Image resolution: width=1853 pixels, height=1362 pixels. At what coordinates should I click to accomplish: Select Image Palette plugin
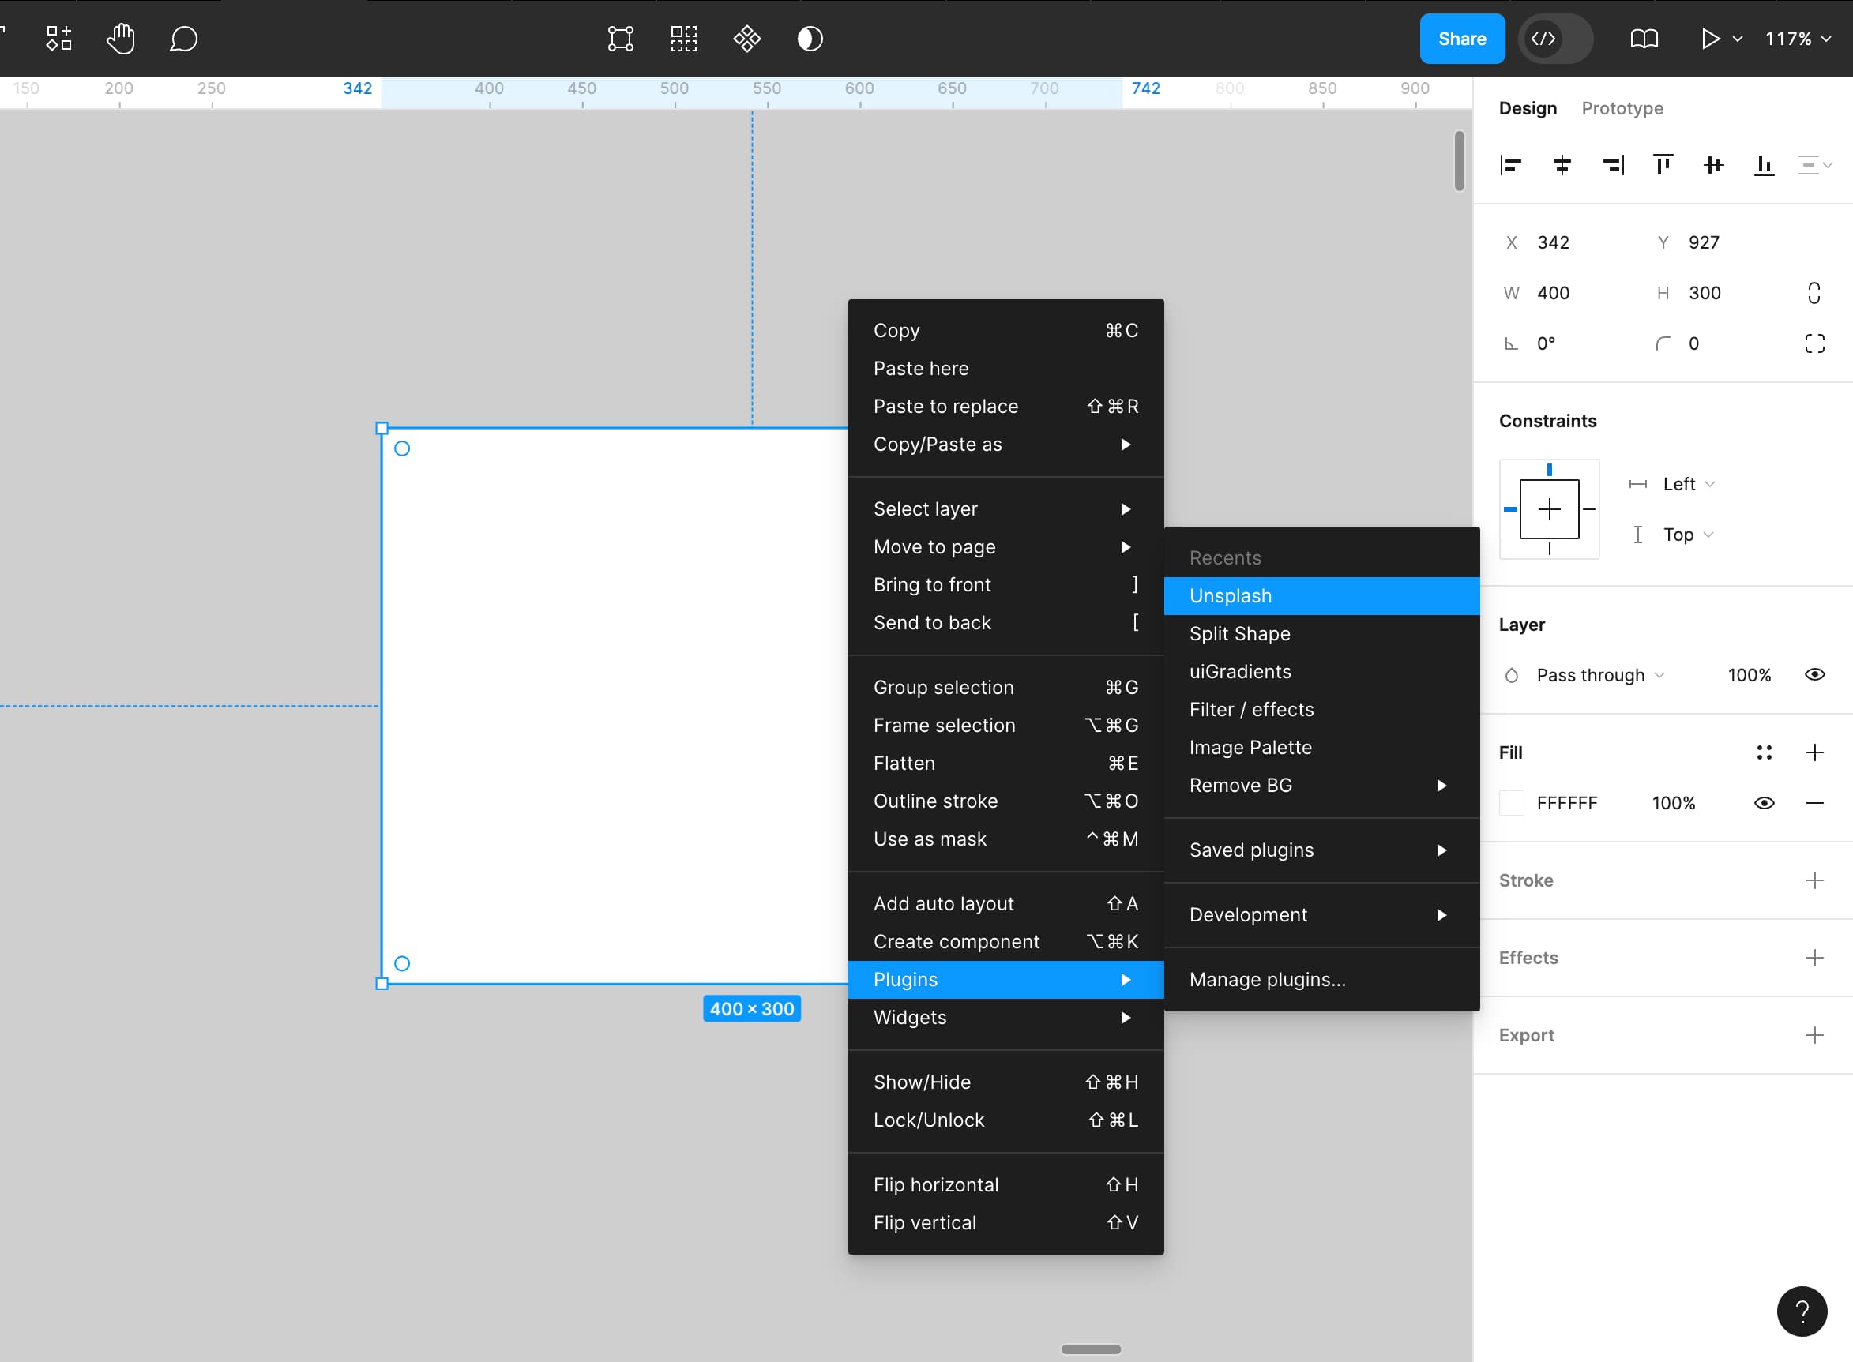point(1321,748)
